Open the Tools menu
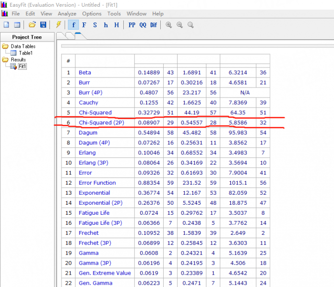This screenshot has width=334, height=287. [x=114, y=14]
